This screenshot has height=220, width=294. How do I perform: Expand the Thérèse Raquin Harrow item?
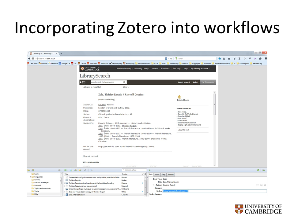tap(65, 183)
